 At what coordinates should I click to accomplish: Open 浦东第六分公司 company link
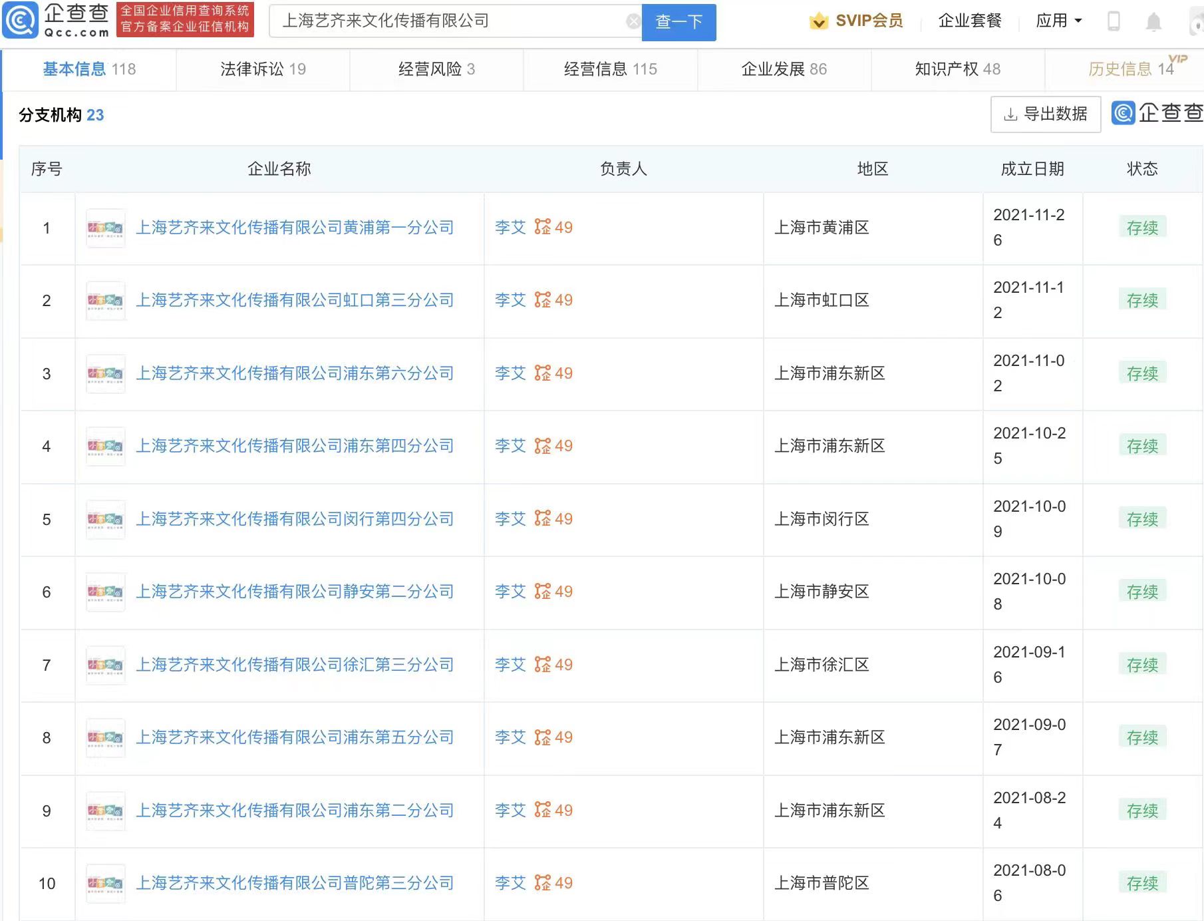[x=295, y=373]
